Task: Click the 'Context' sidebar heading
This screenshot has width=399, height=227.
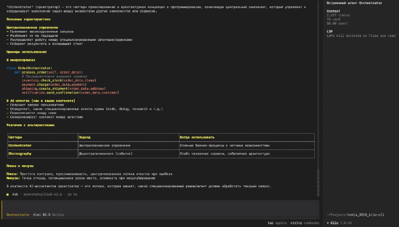Action: pyautogui.click(x=333, y=11)
